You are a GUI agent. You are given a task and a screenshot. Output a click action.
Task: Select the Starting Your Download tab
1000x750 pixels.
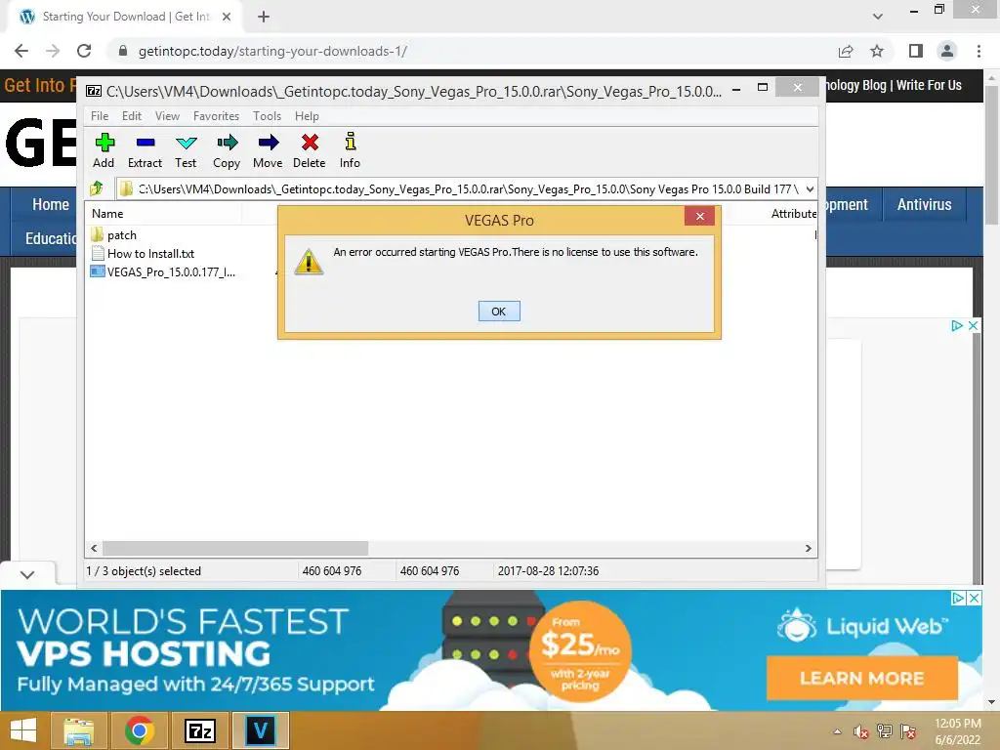click(x=126, y=17)
